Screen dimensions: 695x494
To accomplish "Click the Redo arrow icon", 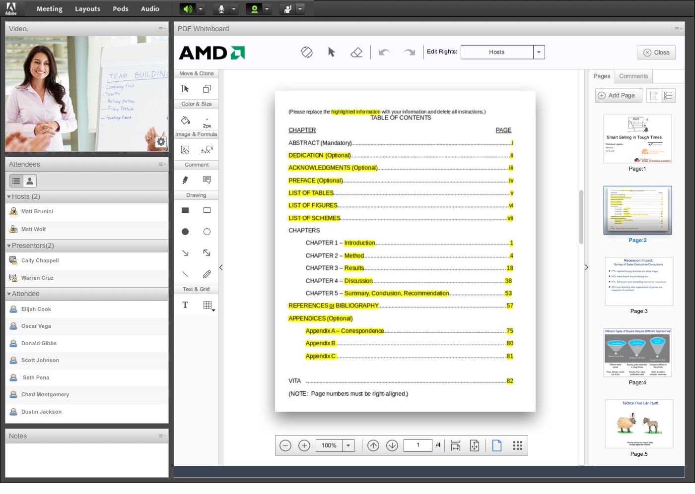I will coord(409,52).
